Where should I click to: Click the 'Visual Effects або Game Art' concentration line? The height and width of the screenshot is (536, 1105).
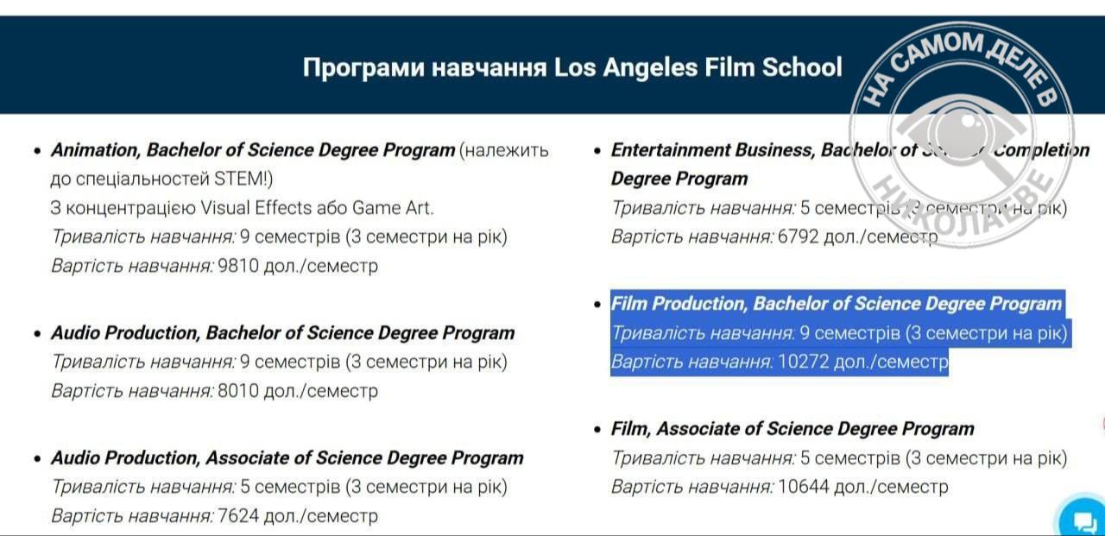tap(242, 208)
